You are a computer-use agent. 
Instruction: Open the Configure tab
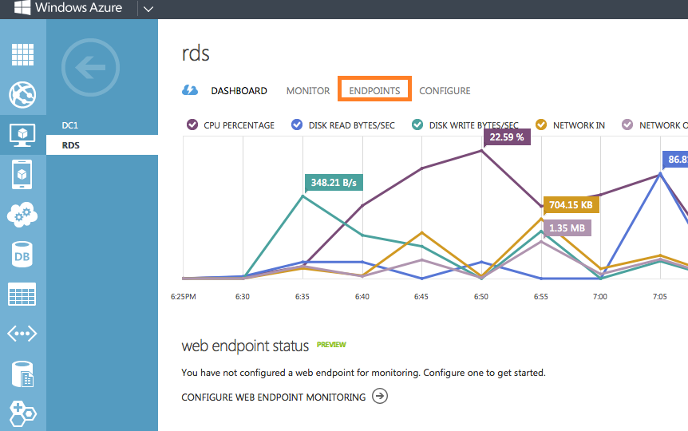point(445,91)
